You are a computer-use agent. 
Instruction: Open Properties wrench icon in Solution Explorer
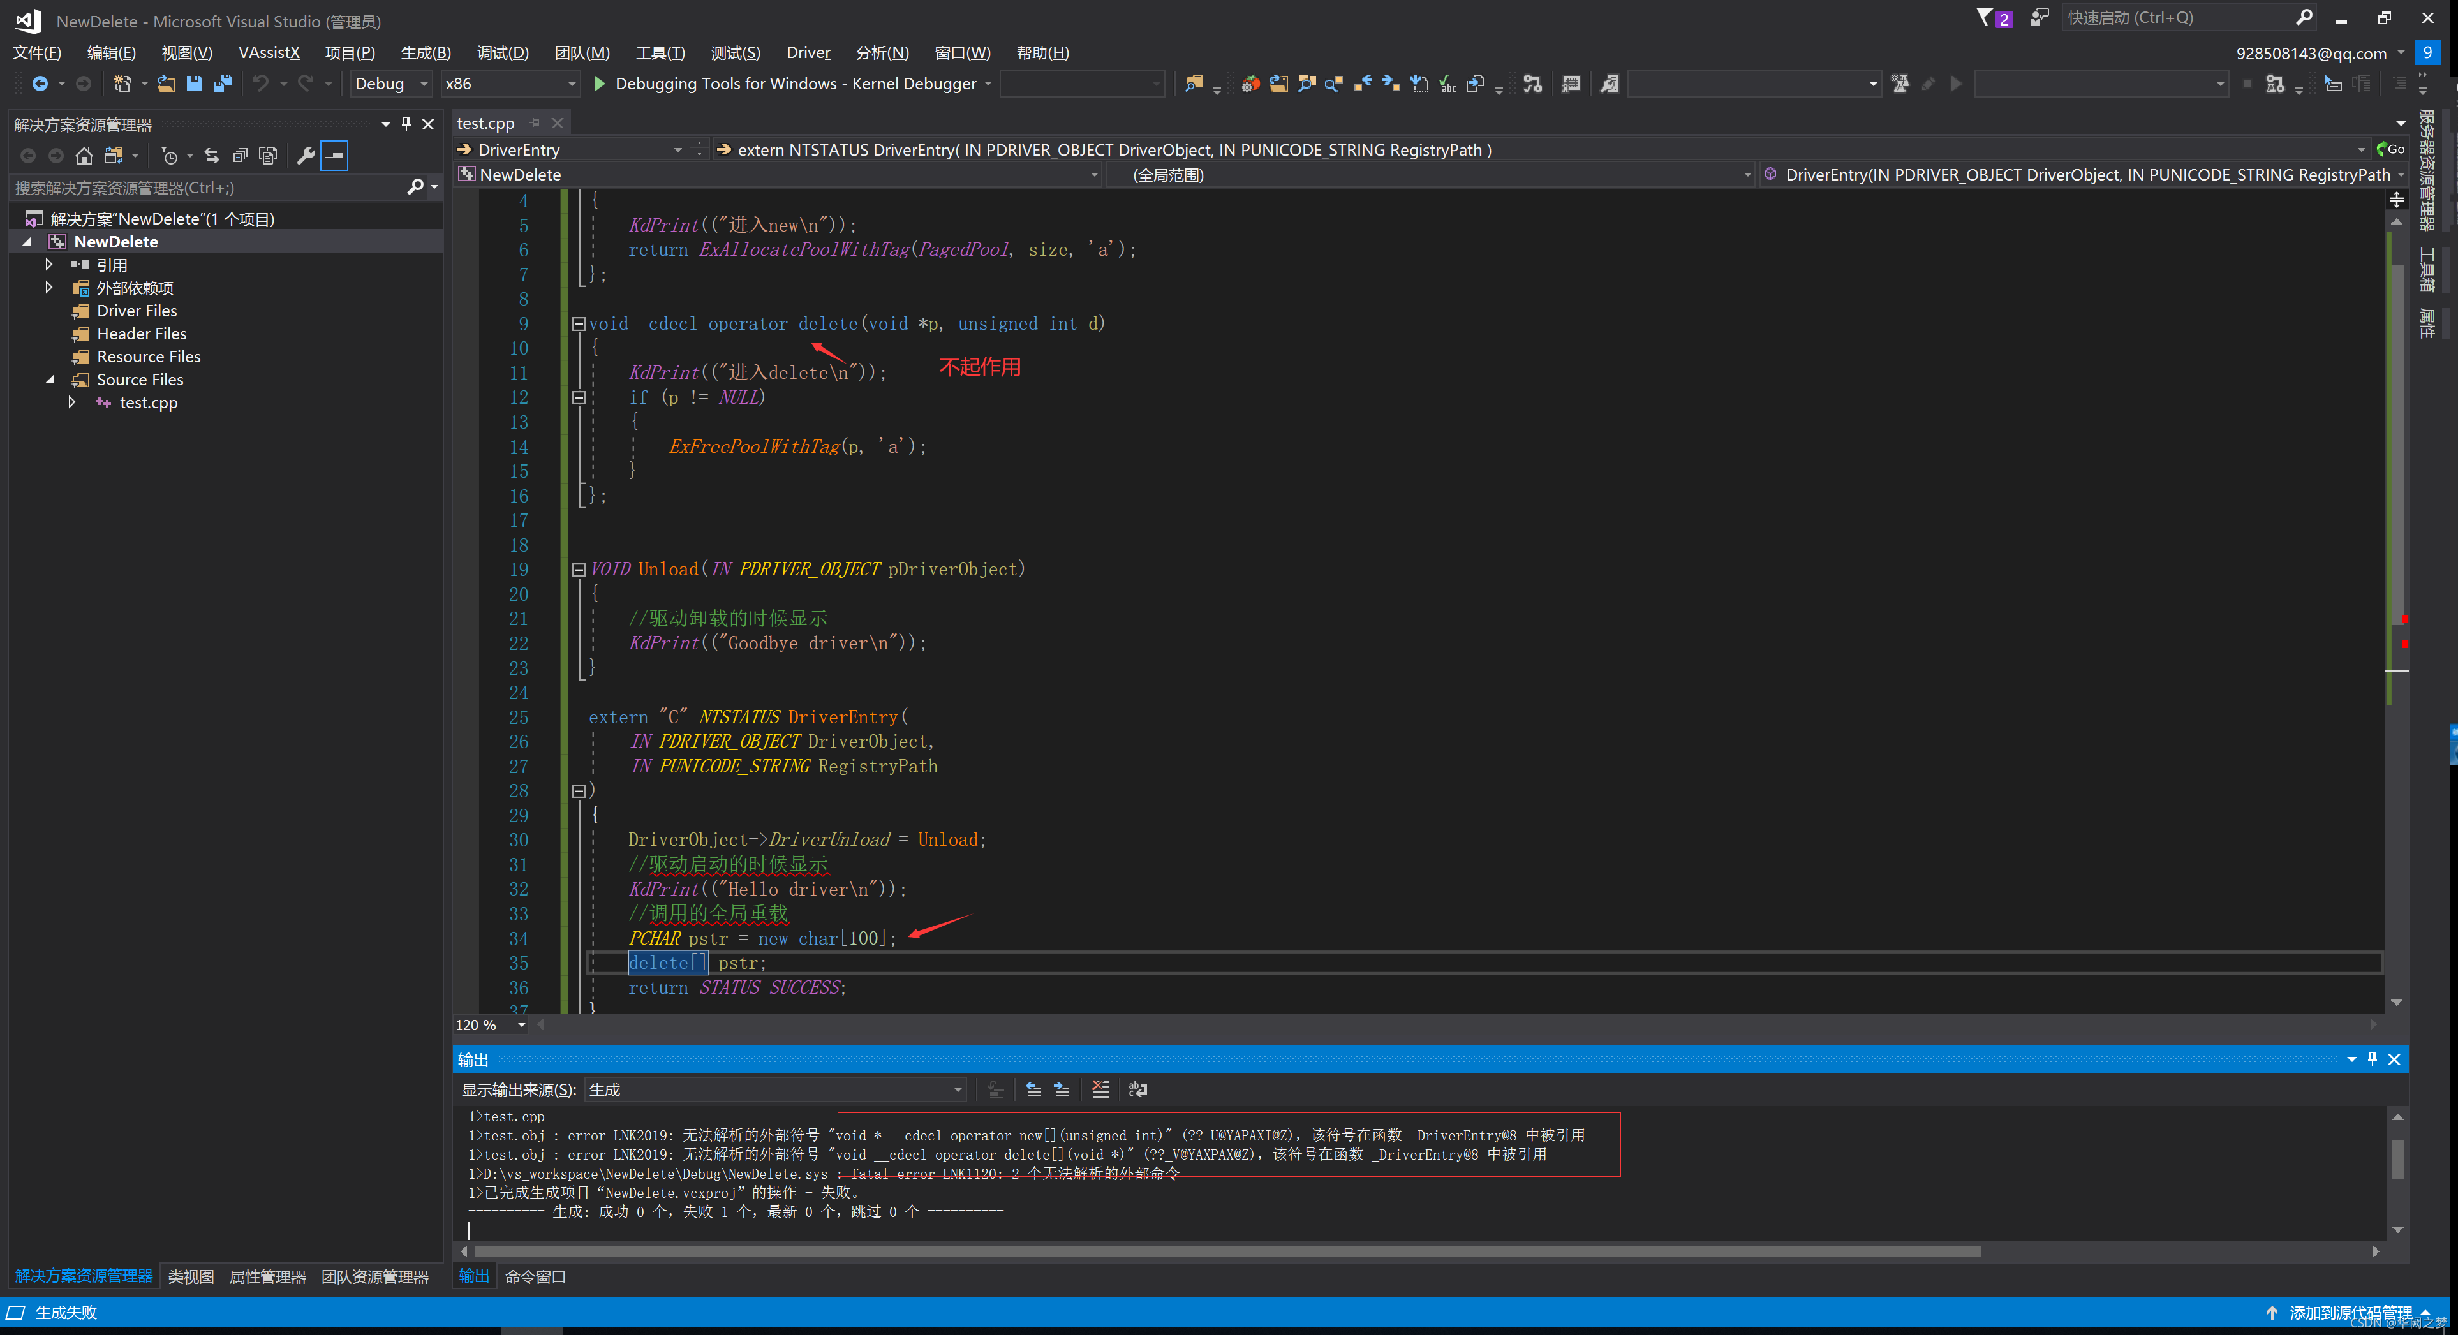[306, 156]
